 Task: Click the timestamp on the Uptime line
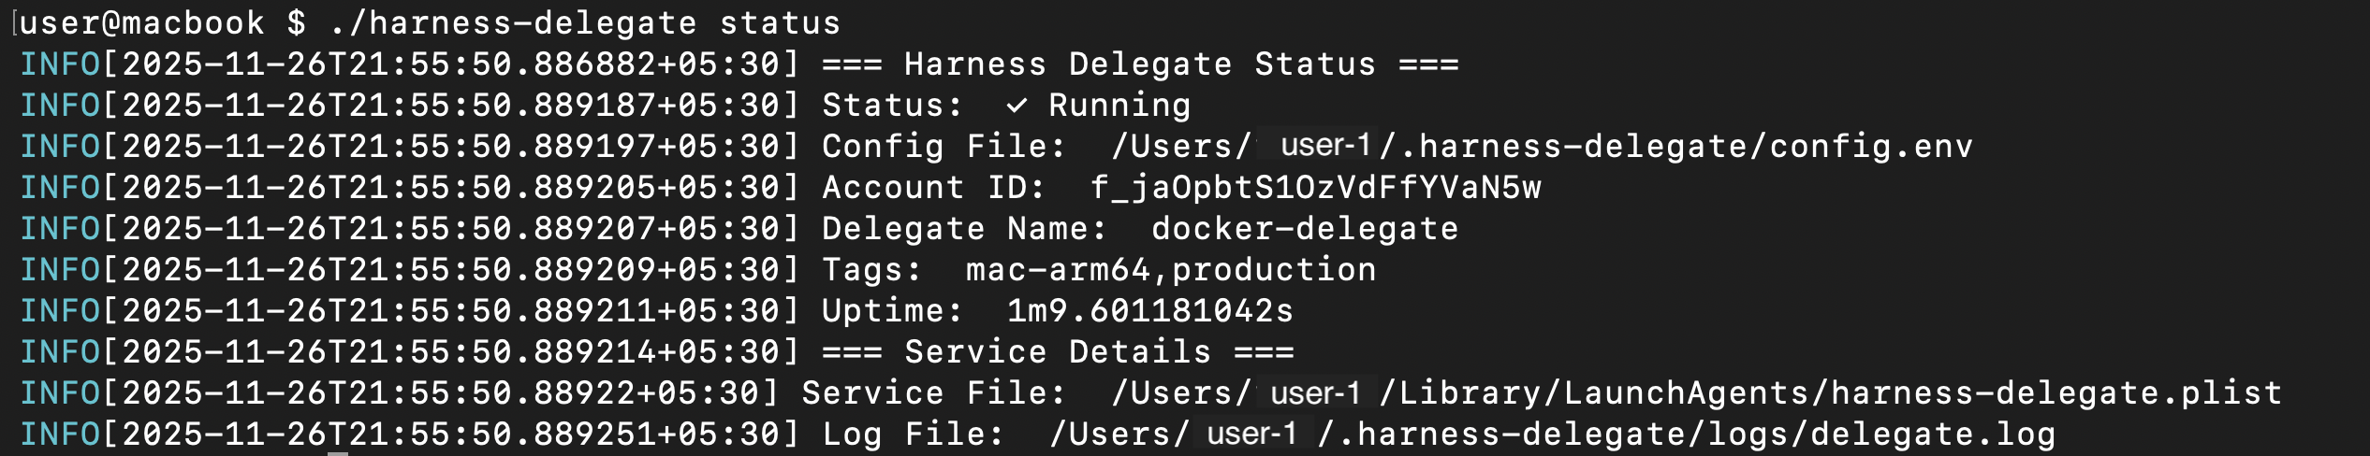tap(450, 311)
